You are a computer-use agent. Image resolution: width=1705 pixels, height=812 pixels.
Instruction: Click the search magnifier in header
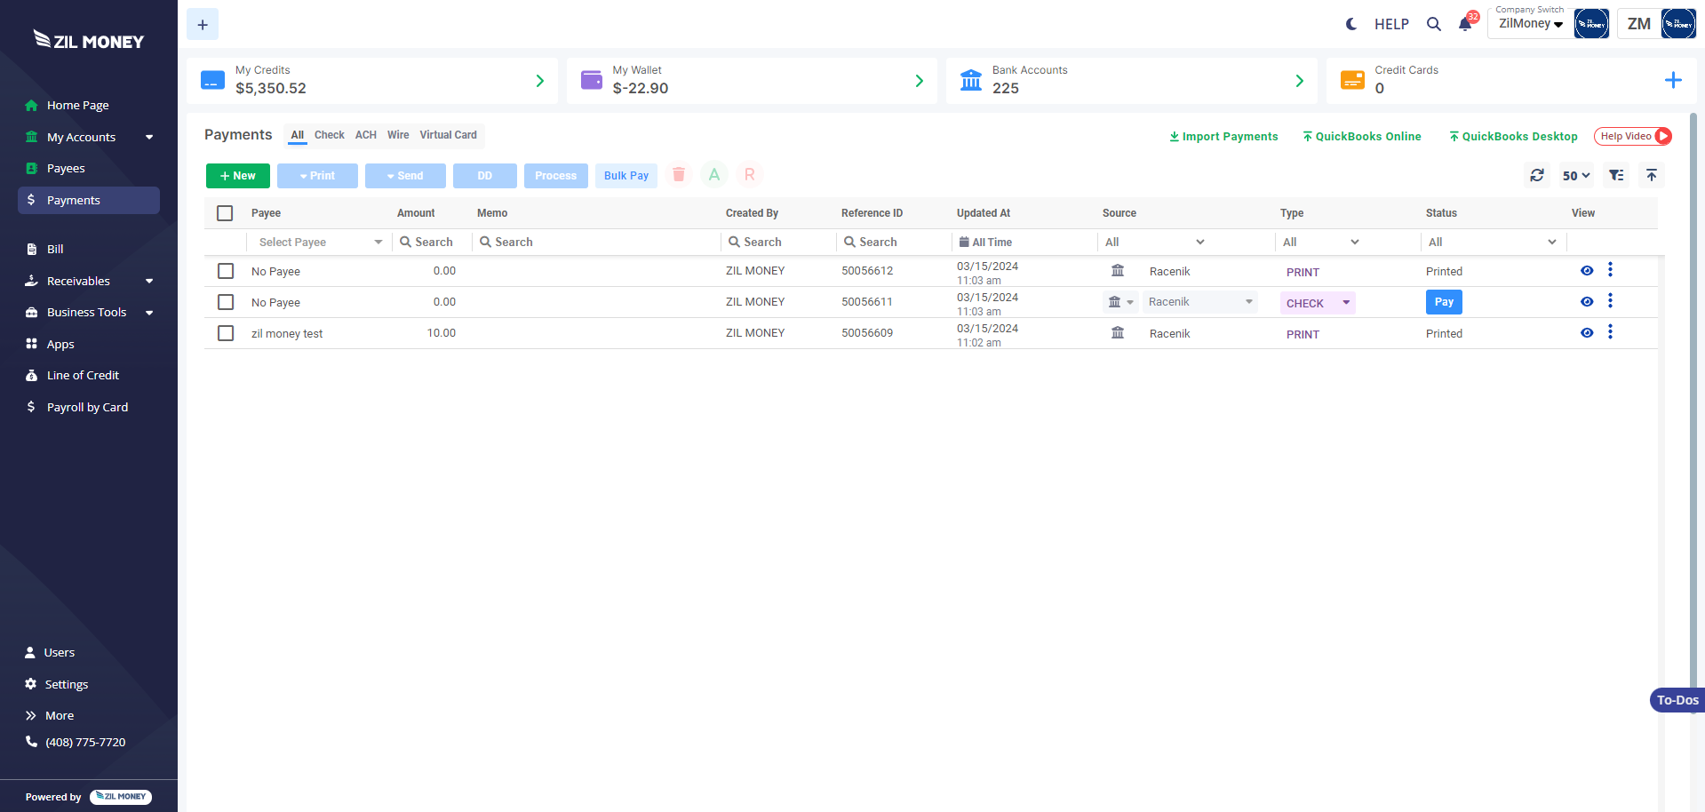point(1433,24)
